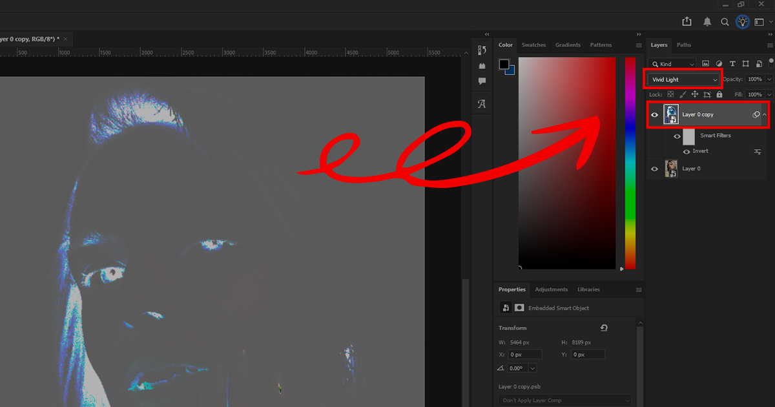Click the Y position input field
The height and width of the screenshot is (407, 775).
pos(588,355)
